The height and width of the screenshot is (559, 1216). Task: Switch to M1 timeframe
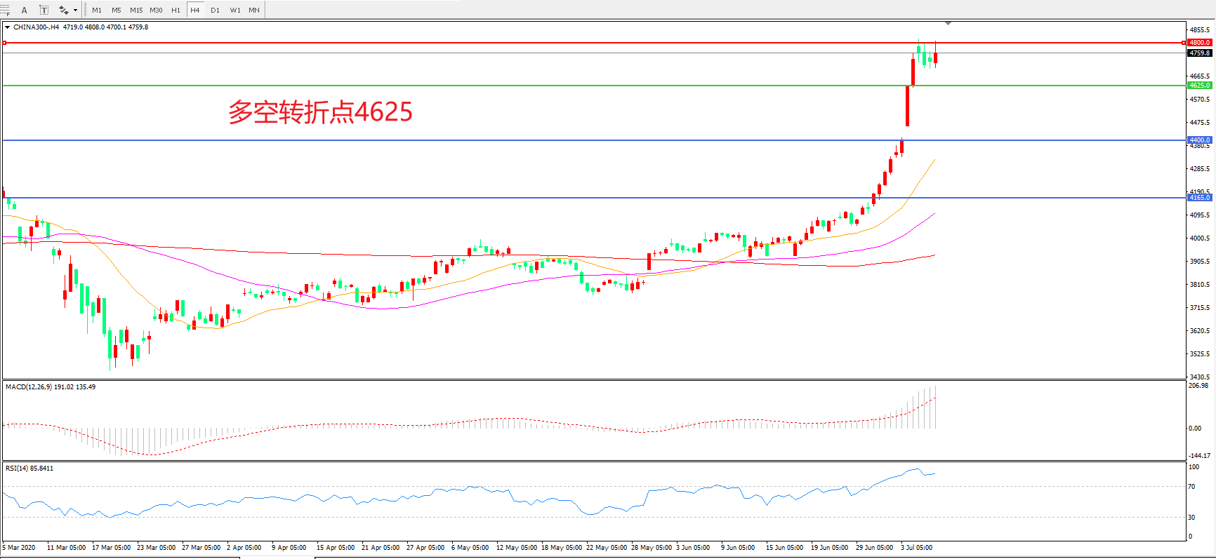[97, 10]
